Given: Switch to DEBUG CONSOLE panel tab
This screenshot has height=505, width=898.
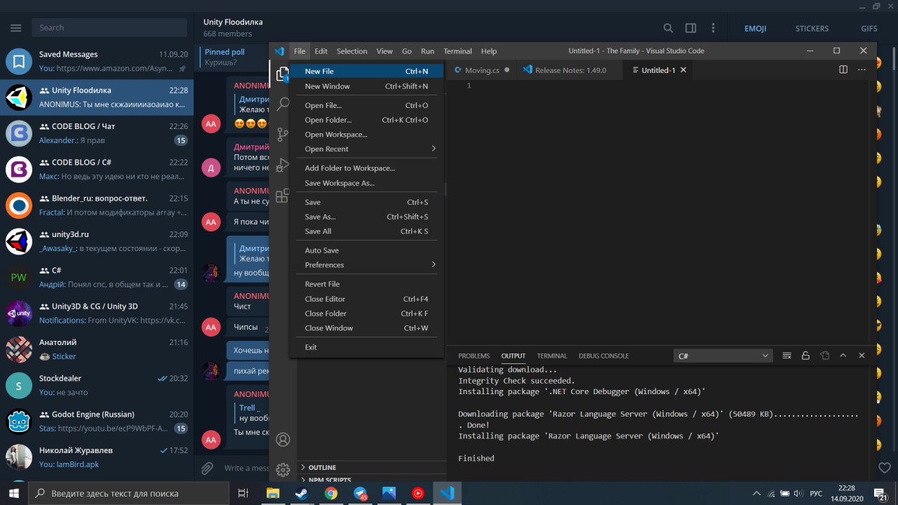Looking at the screenshot, I should [x=603, y=356].
